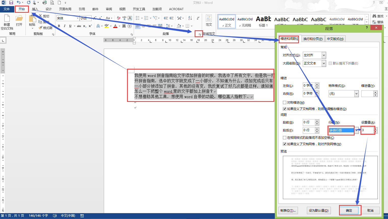Insert a bulleted list
Screen dimensions: 388x219
coord(138,18)
